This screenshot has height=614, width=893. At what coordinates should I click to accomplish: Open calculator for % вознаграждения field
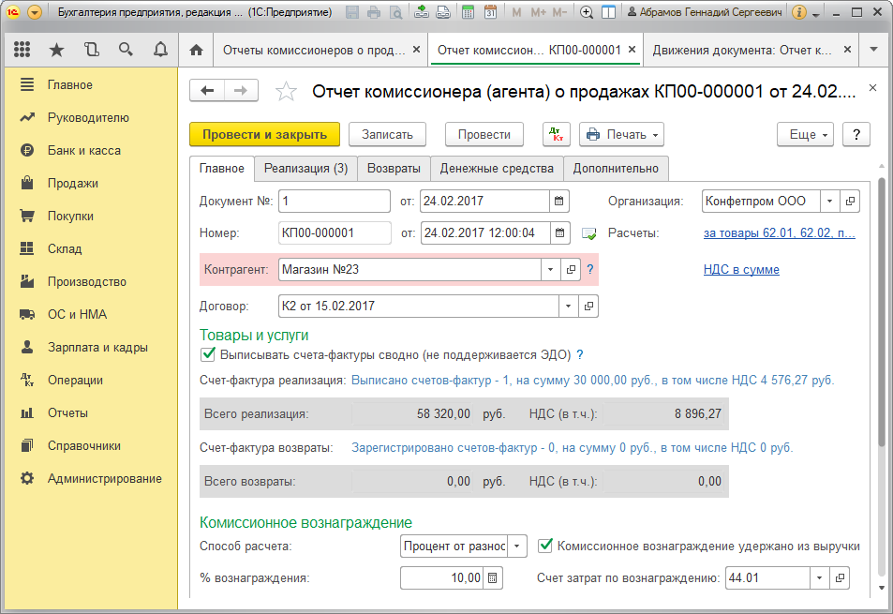pos(493,578)
